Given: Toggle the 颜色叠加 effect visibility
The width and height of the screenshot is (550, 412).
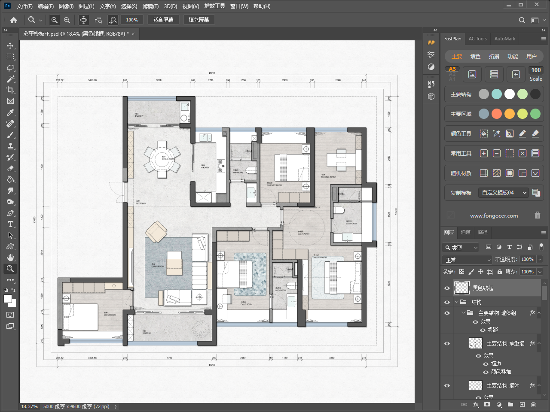Looking at the screenshot, I should pyautogui.click(x=486, y=372).
